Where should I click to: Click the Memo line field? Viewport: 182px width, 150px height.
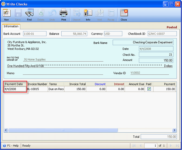63,73
